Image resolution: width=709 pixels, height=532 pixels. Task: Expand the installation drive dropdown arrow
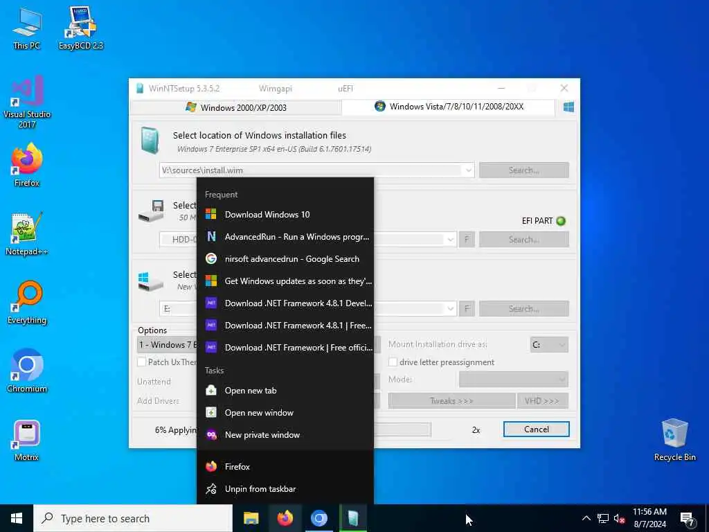[450, 308]
